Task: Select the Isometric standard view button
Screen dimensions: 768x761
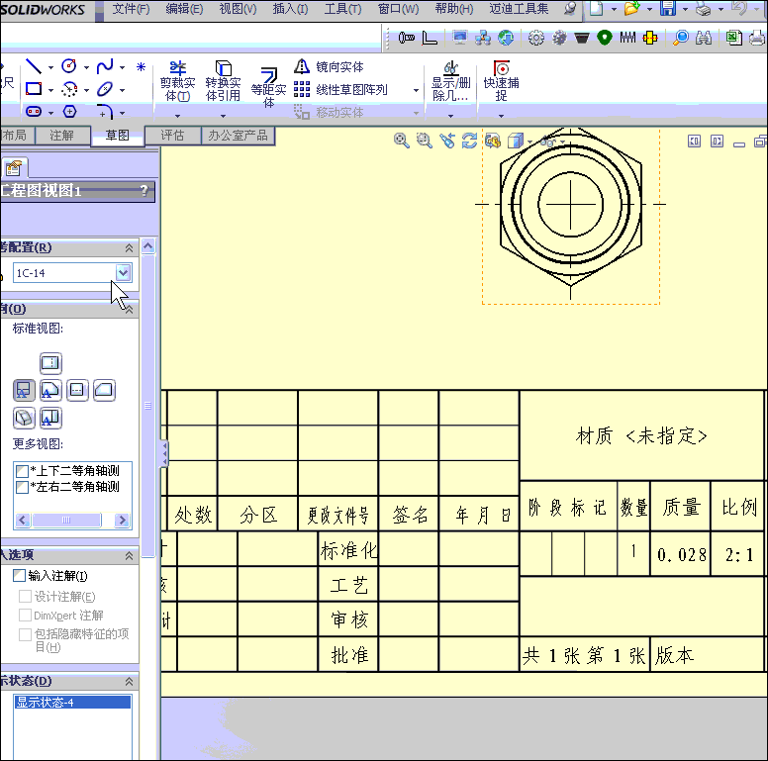Action: click(x=24, y=419)
